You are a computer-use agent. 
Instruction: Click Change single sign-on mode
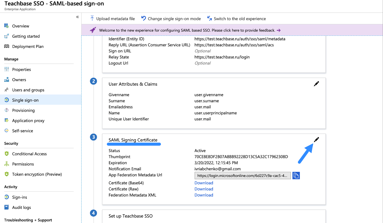point(174,18)
